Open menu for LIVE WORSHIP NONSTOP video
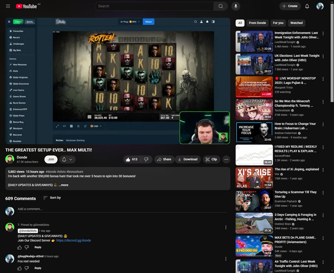This screenshot has width=334, height=273. pos(323,79)
